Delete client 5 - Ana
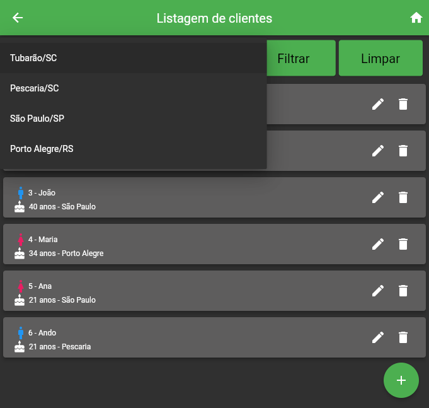429x408 pixels. point(403,291)
